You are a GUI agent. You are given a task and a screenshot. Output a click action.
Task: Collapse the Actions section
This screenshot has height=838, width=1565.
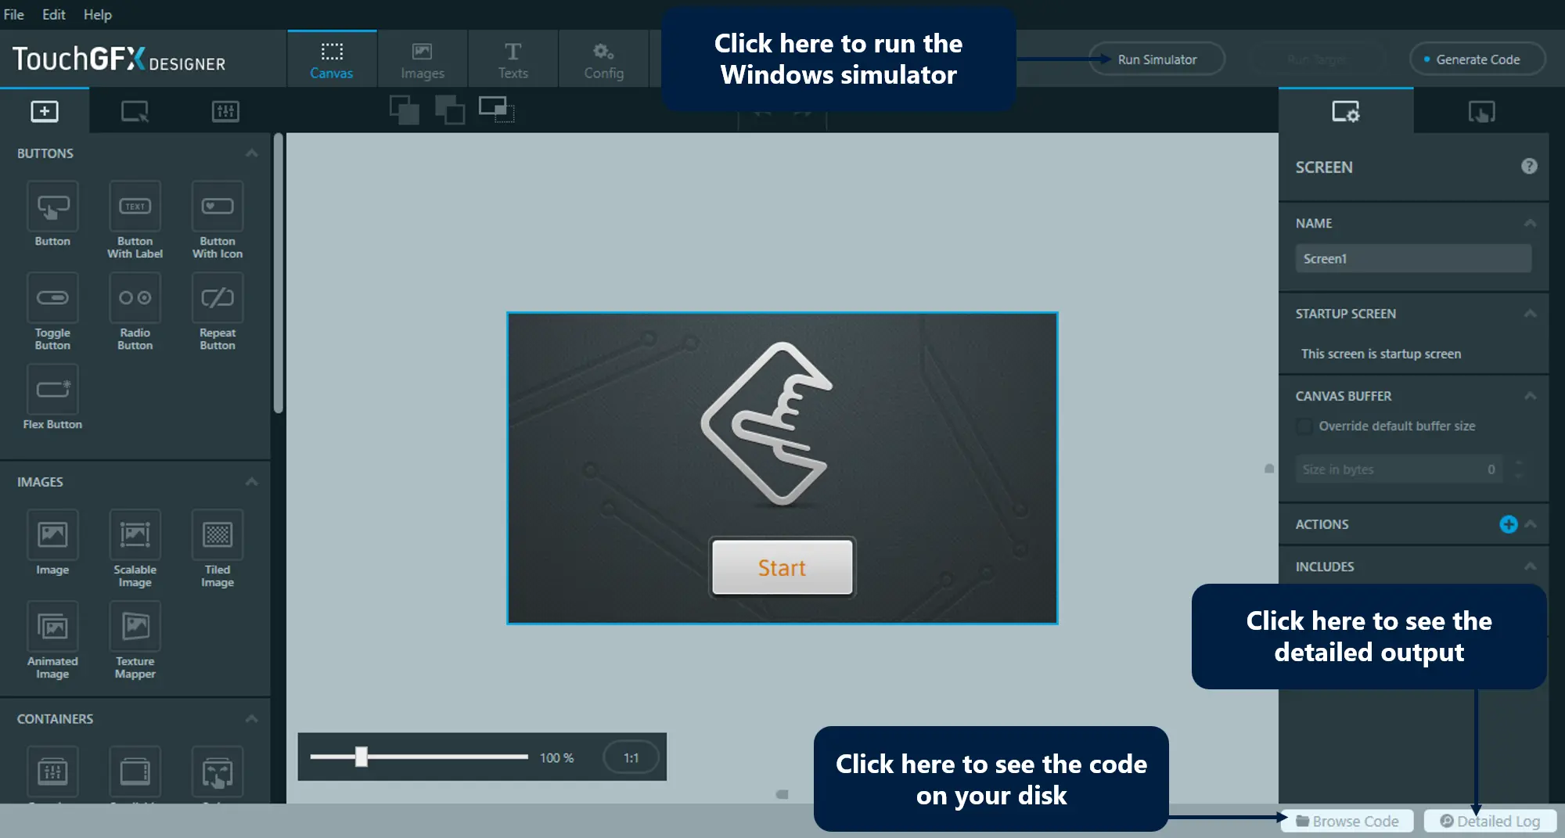(1531, 524)
